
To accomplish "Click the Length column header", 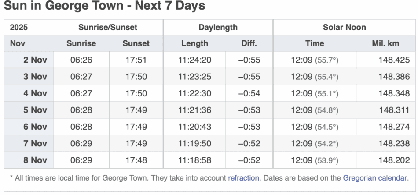I will tap(194, 43).
